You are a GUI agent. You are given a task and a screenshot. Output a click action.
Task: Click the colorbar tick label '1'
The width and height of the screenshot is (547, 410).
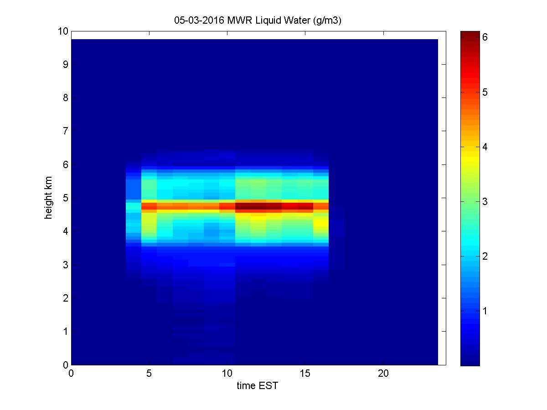[485, 311]
